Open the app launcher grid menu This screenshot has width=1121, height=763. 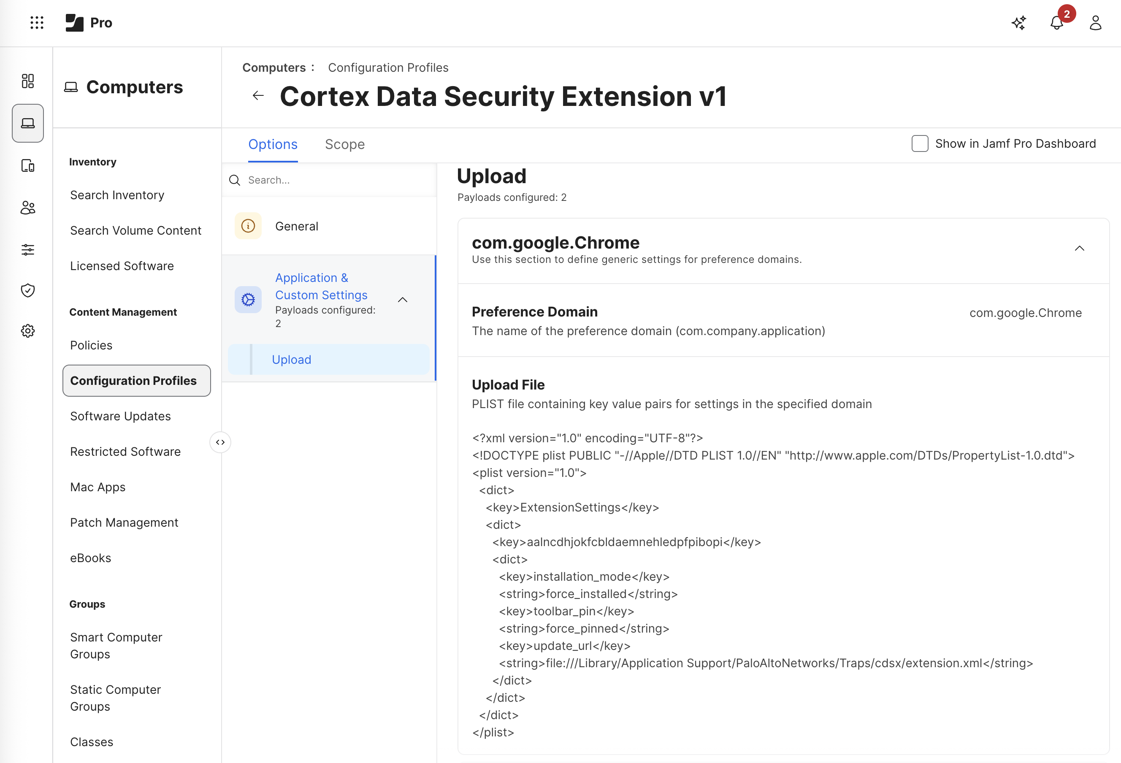click(37, 23)
